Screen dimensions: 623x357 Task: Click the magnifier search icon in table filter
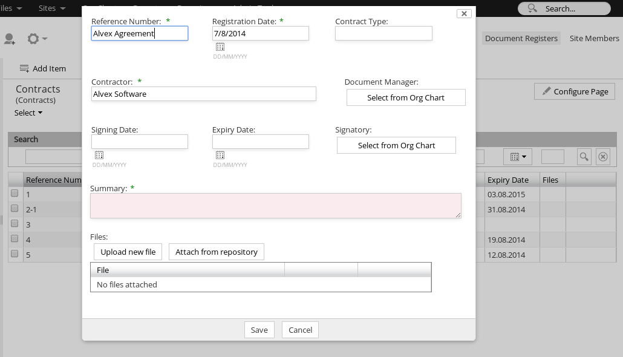pos(584,157)
